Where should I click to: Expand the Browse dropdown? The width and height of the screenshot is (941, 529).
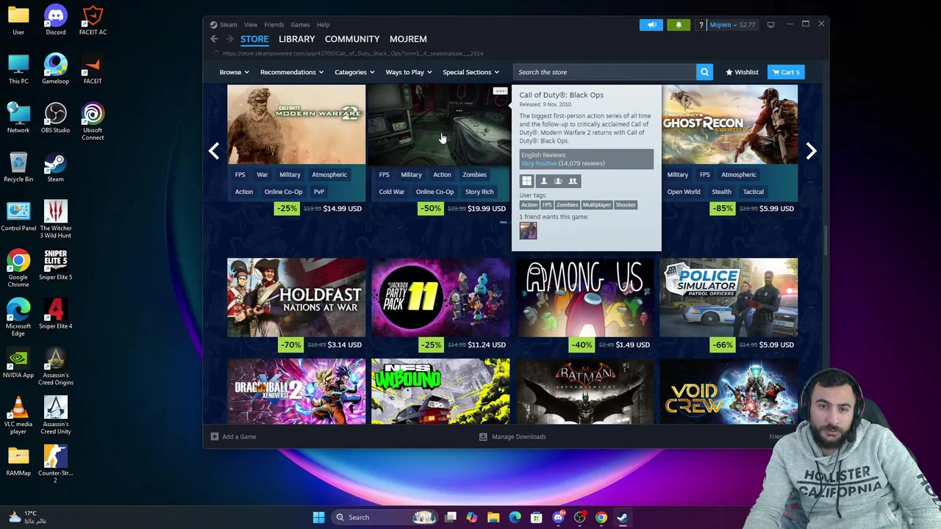pos(234,72)
